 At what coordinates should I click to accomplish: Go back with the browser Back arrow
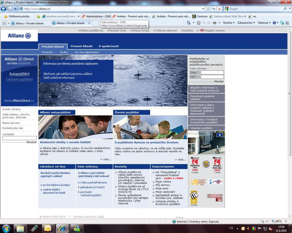tap(4, 8)
